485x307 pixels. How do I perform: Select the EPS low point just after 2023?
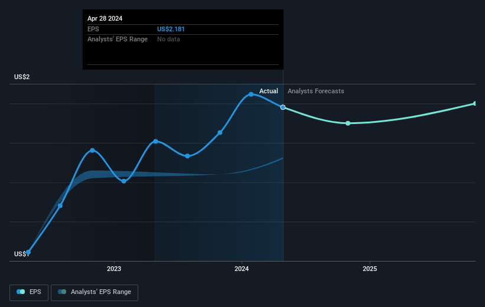[x=123, y=181]
